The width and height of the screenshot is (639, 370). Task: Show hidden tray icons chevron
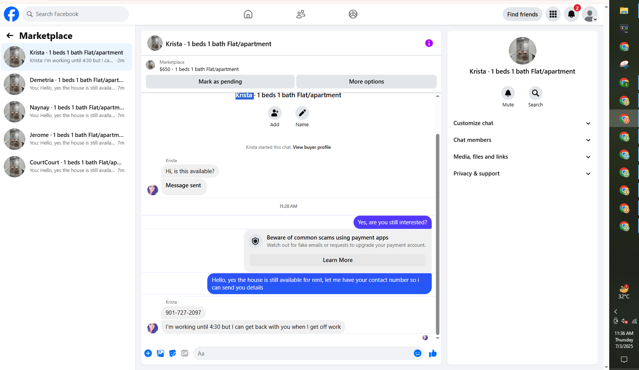tap(616, 312)
